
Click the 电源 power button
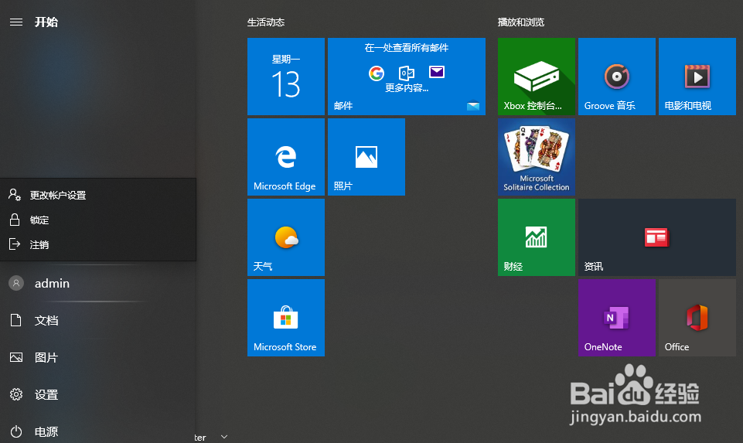(x=98, y=431)
